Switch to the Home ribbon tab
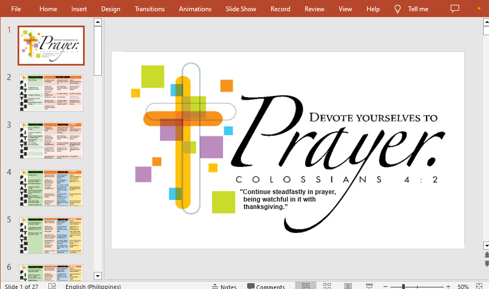Viewport: 489px width, 289px height. [x=48, y=9]
